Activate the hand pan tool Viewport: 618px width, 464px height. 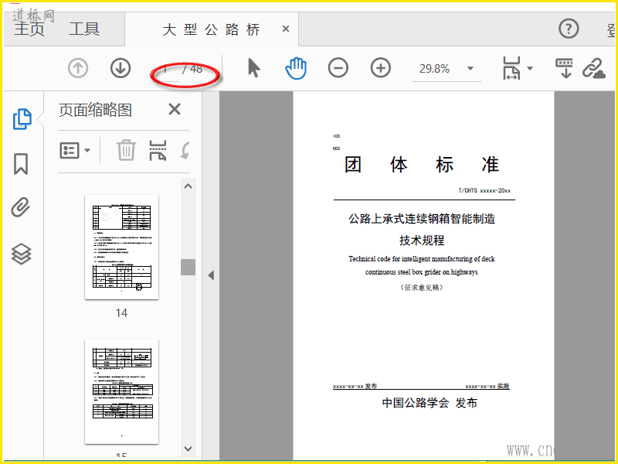[296, 68]
